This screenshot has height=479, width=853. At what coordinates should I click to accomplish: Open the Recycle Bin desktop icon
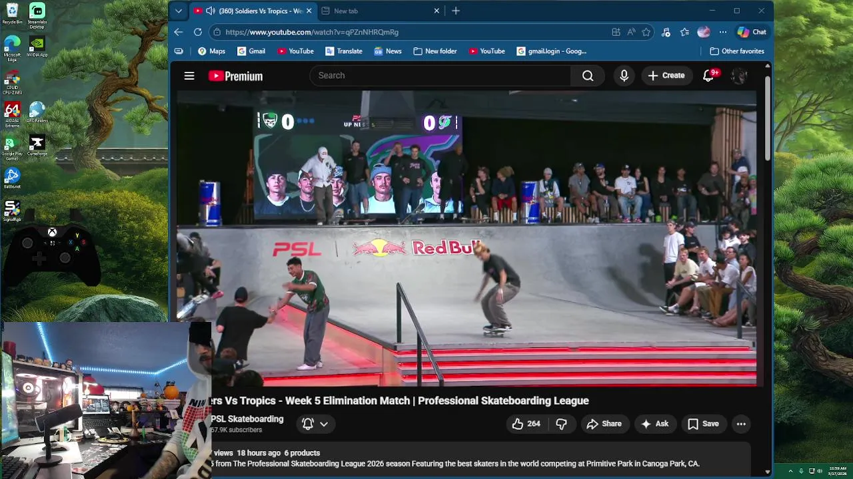click(x=12, y=15)
